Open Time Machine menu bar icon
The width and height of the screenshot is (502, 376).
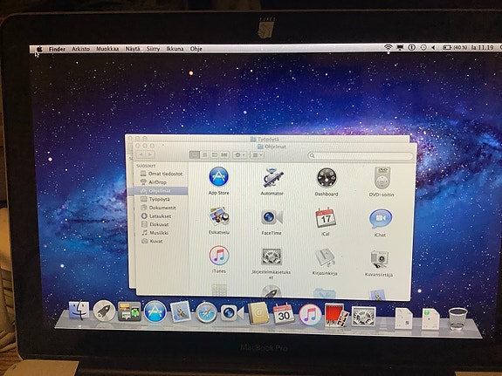click(423, 47)
